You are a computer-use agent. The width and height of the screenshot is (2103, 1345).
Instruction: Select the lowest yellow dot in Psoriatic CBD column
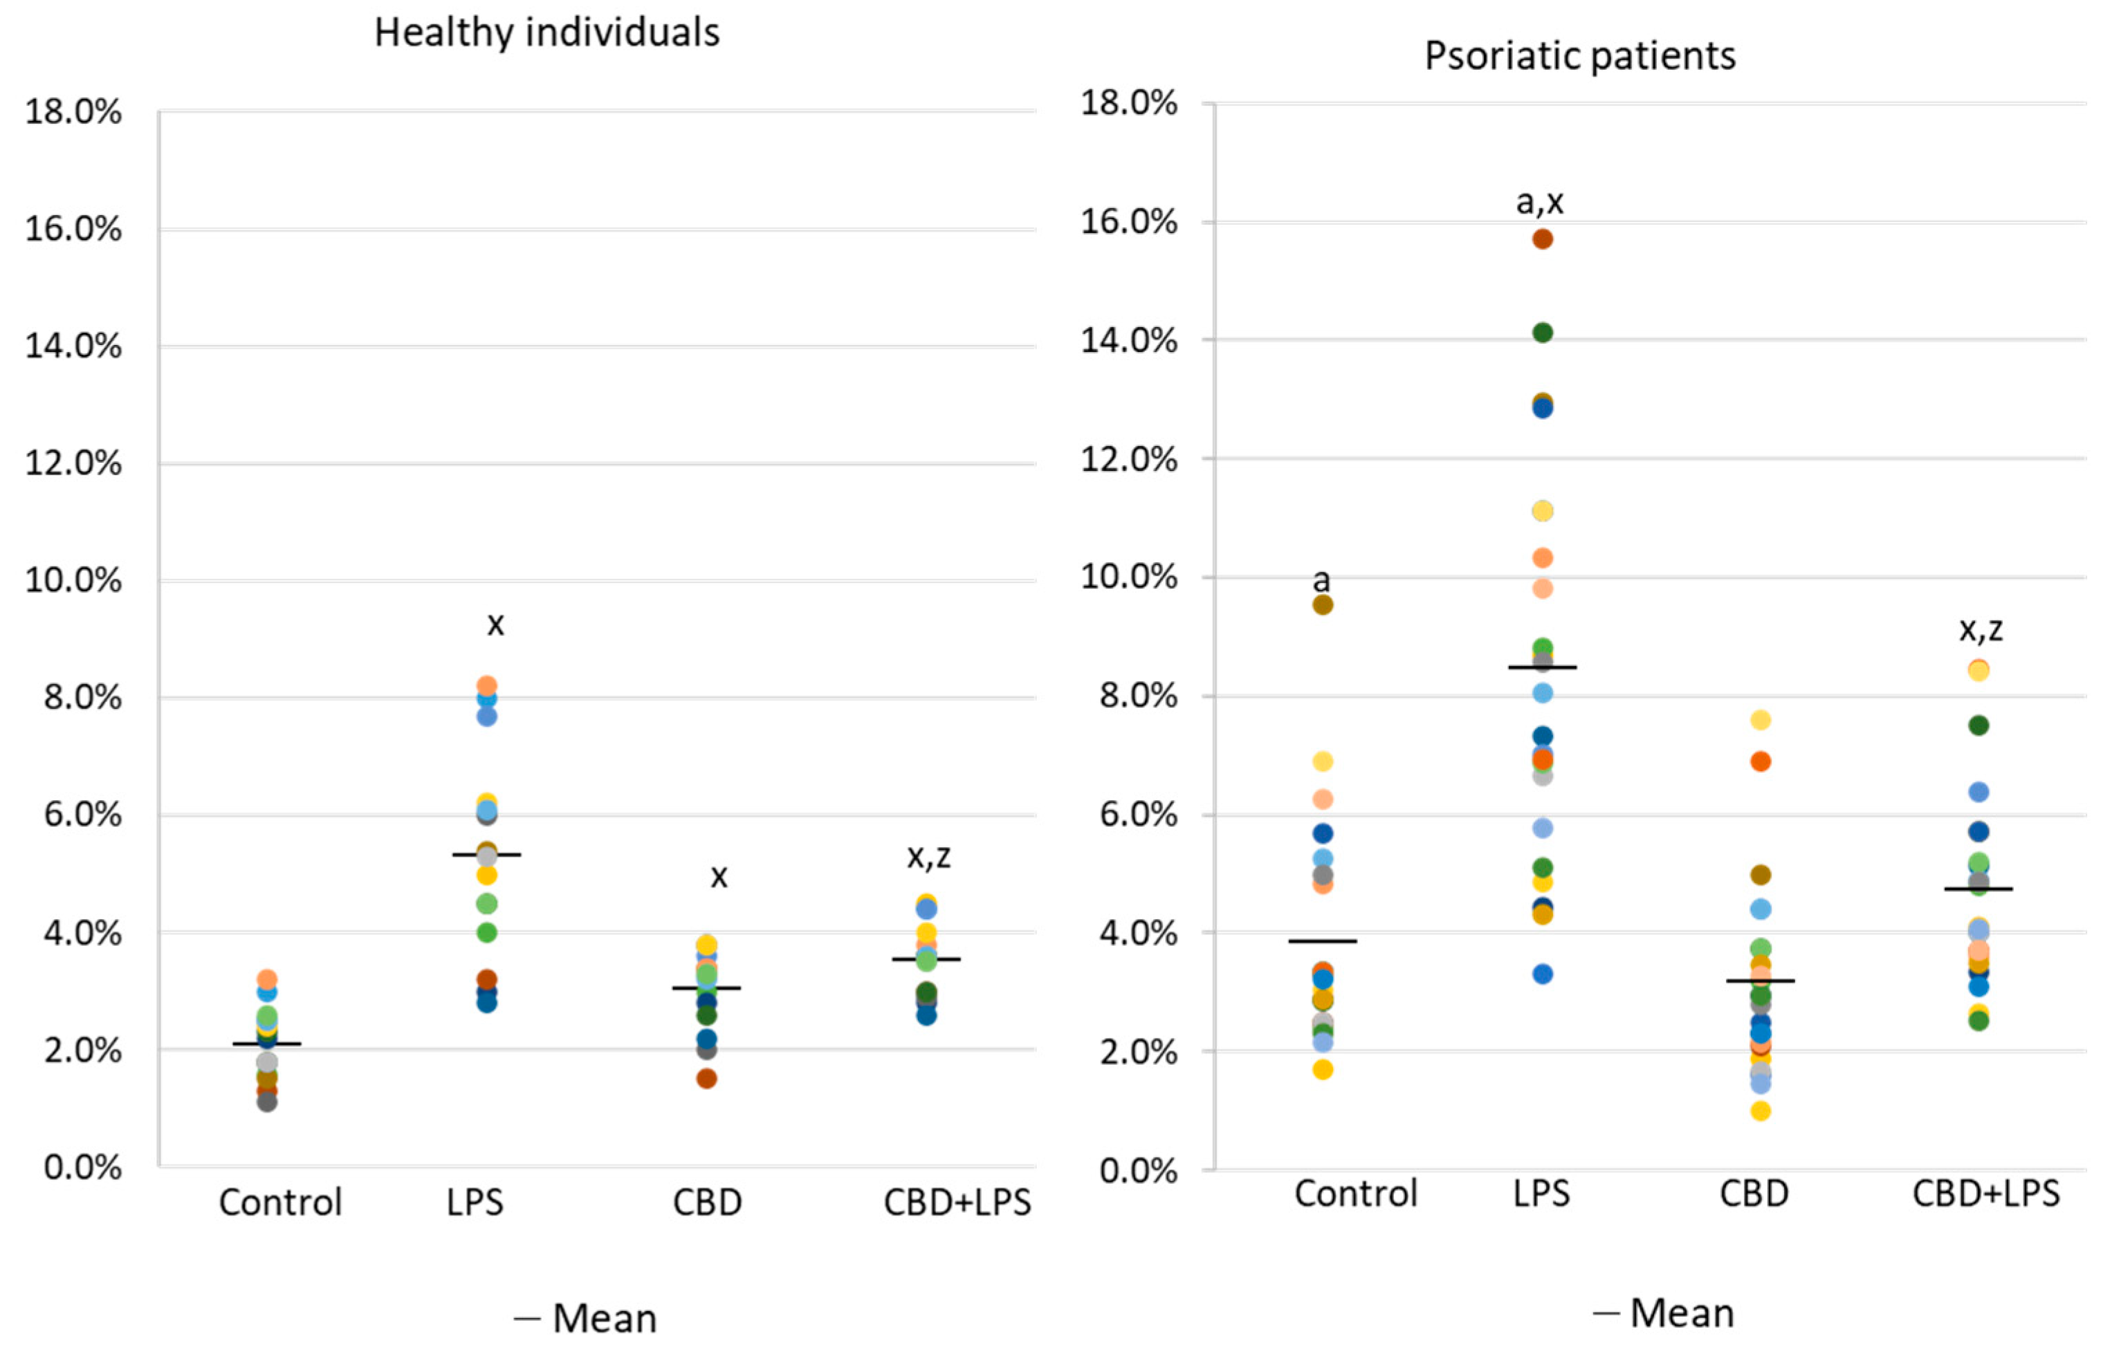tap(1761, 1111)
